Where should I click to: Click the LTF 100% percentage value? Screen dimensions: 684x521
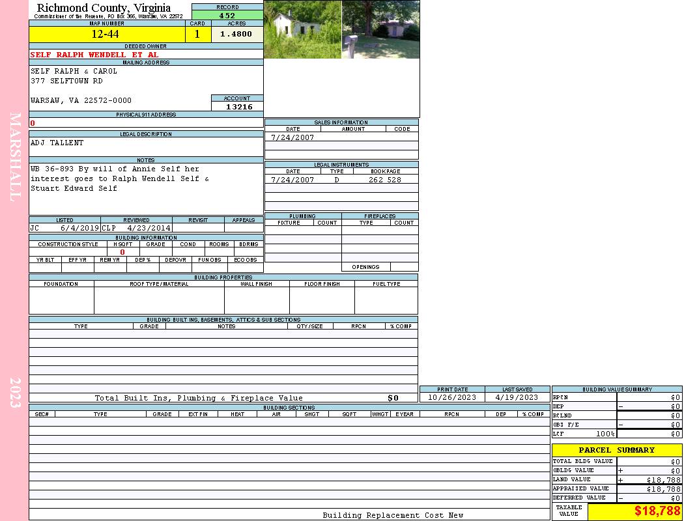(x=605, y=434)
